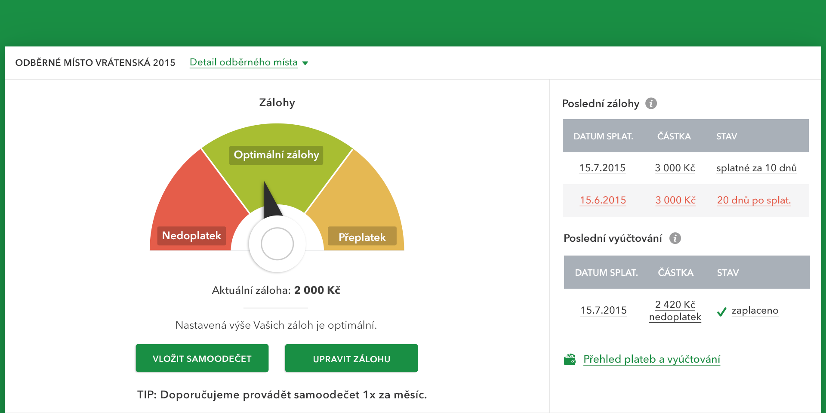The image size is (826, 413).
Task: Click the wallet icon beside Přehled plateb
Action: point(570,359)
